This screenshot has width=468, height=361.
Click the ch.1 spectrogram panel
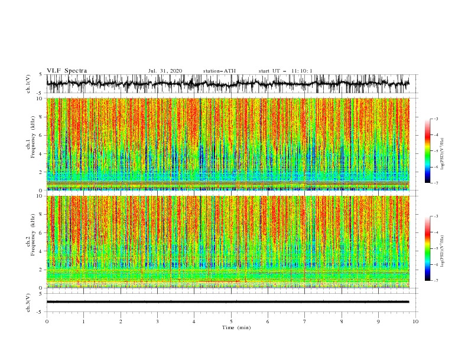point(227,144)
